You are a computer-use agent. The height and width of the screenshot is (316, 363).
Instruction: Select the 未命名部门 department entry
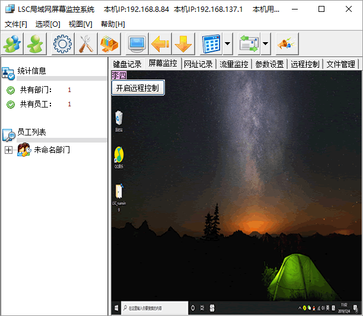click(52, 150)
